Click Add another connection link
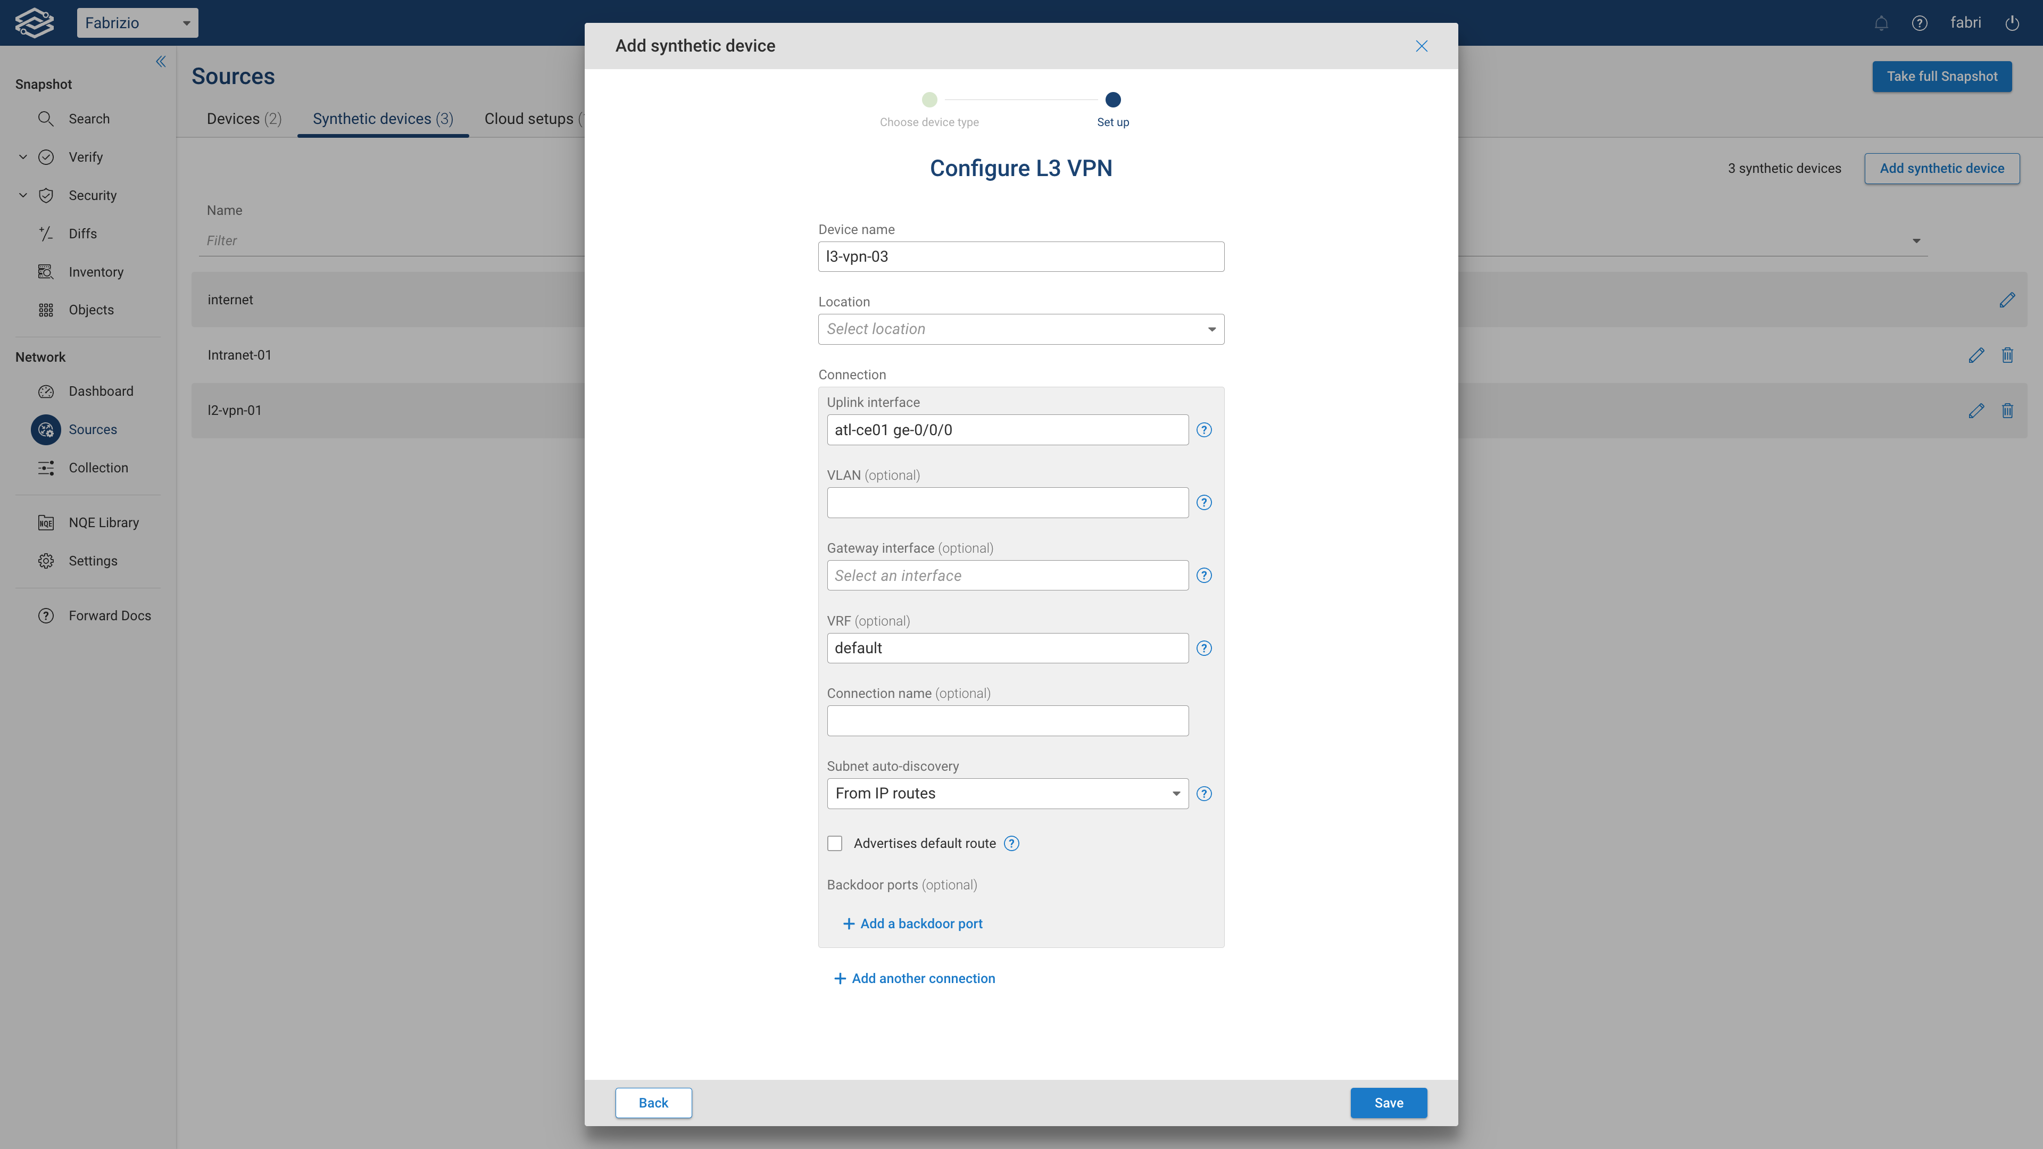2043x1149 pixels. (915, 978)
